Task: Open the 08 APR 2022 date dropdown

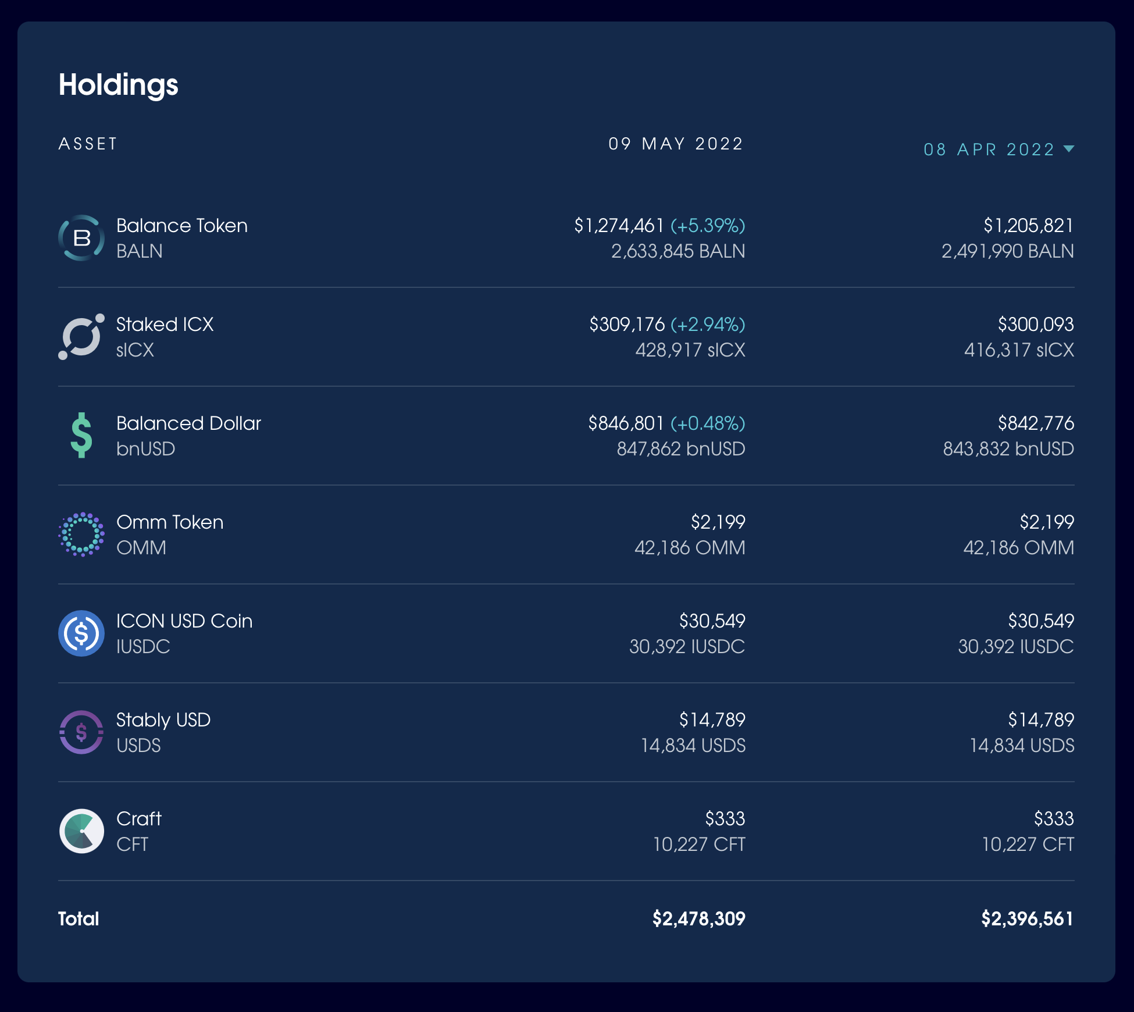Action: click(989, 149)
